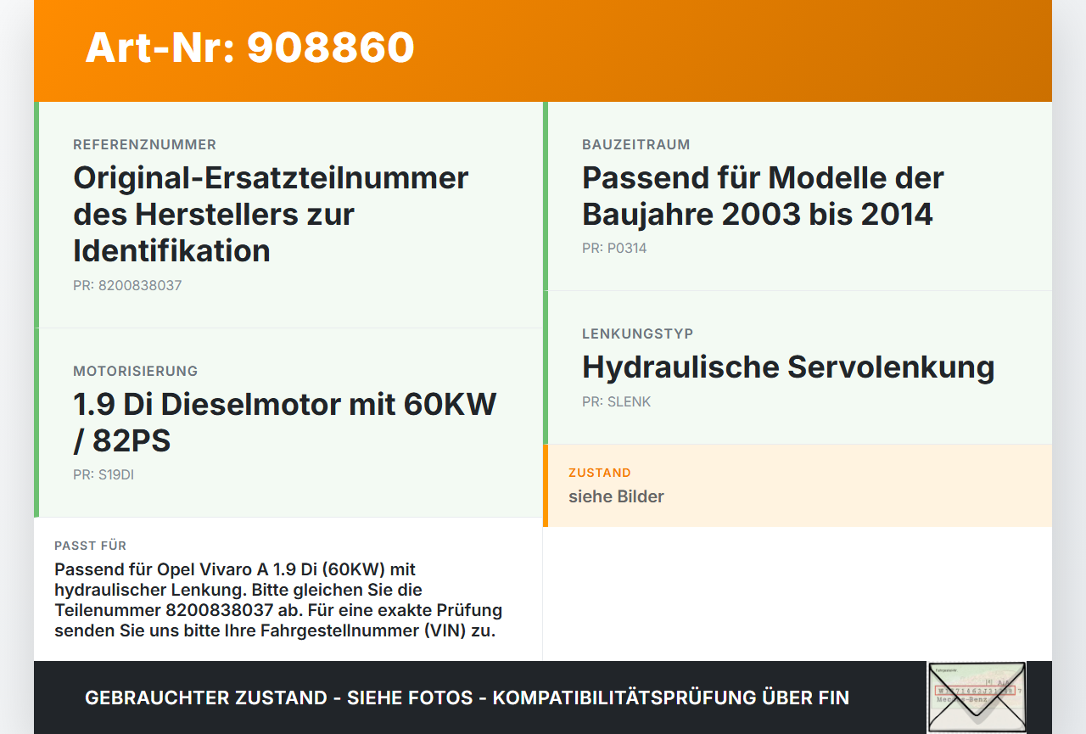Click the 'PASST FÜR' label
Screen dimensions: 1086x734
point(90,546)
